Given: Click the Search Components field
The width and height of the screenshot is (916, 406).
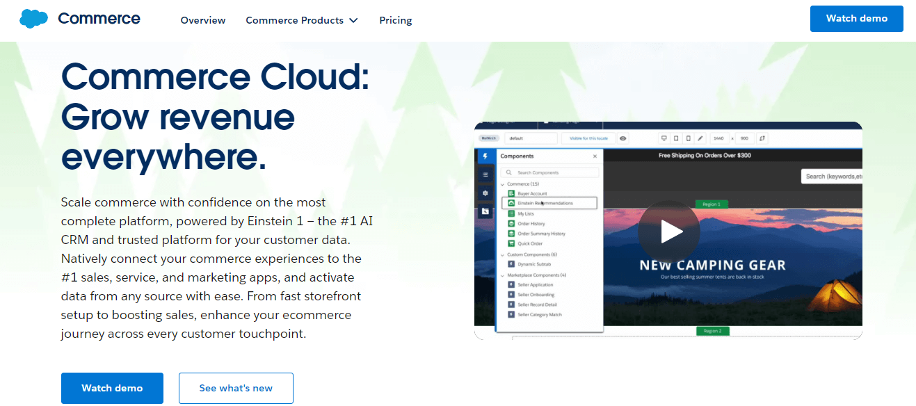Looking at the screenshot, I should (x=549, y=172).
